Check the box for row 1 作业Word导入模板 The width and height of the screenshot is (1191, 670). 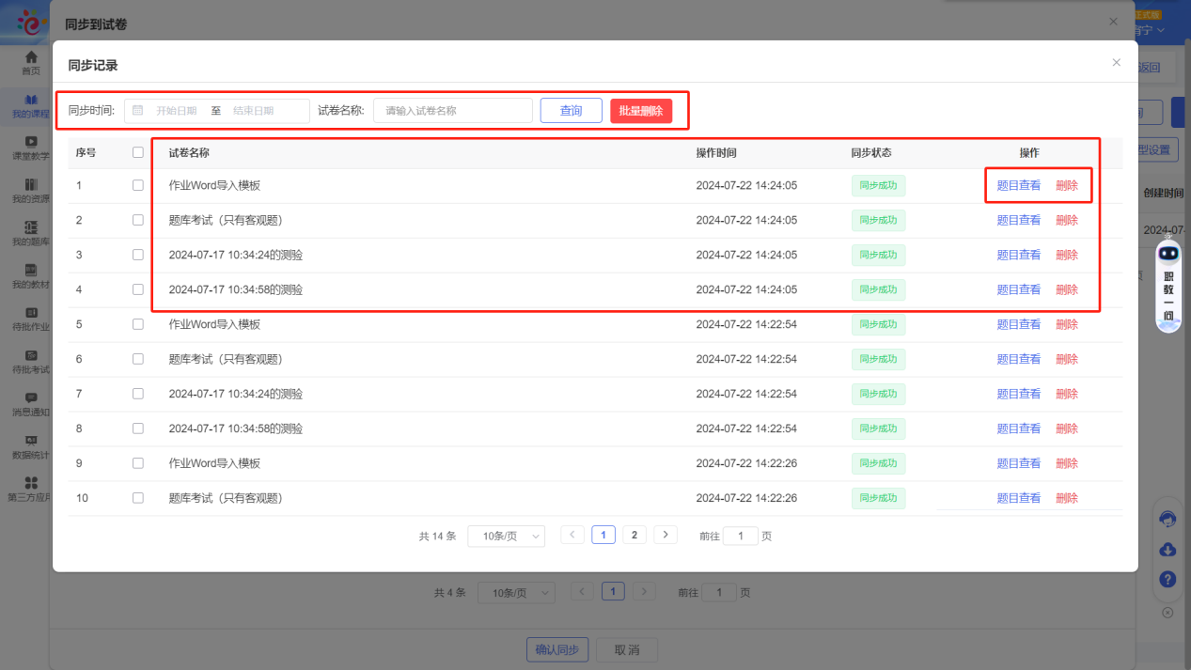138,186
